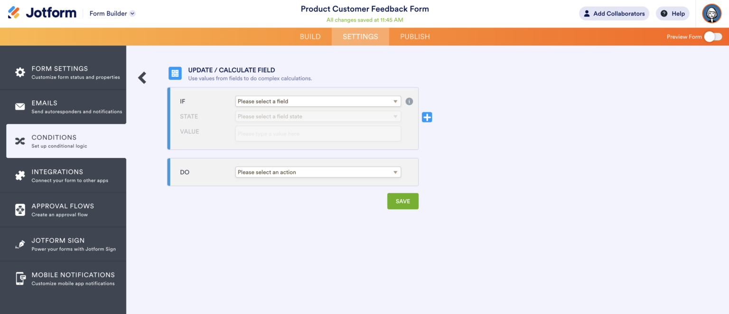This screenshot has width=729, height=314.
Task: Add a new condition with the plus icon
Action: pyautogui.click(x=427, y=117)
